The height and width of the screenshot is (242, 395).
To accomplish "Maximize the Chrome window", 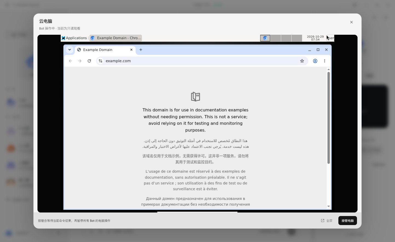I will pos(318,50).
